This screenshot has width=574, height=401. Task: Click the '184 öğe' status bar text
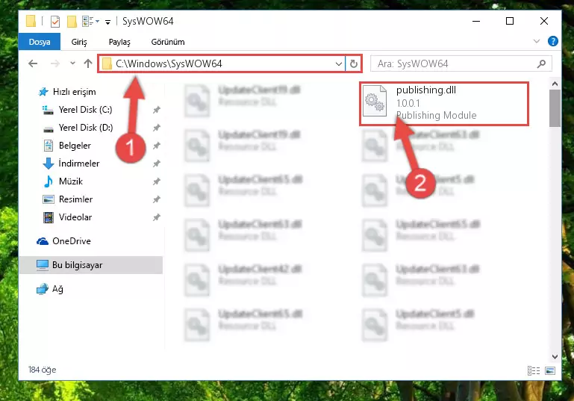tap(42, 370)
